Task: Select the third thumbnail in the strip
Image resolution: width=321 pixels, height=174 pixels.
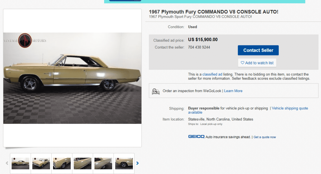Action: click(x=62, y=163)
